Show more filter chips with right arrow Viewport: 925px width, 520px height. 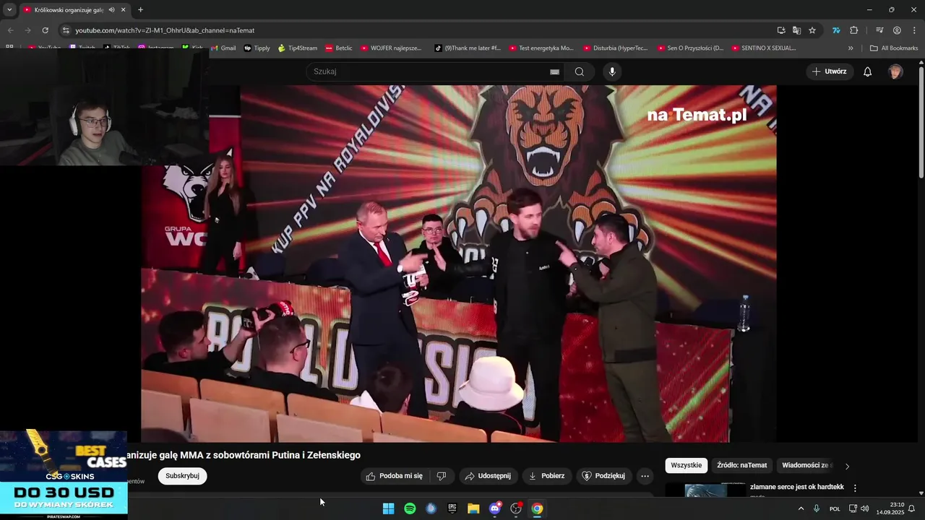[847, 466]
